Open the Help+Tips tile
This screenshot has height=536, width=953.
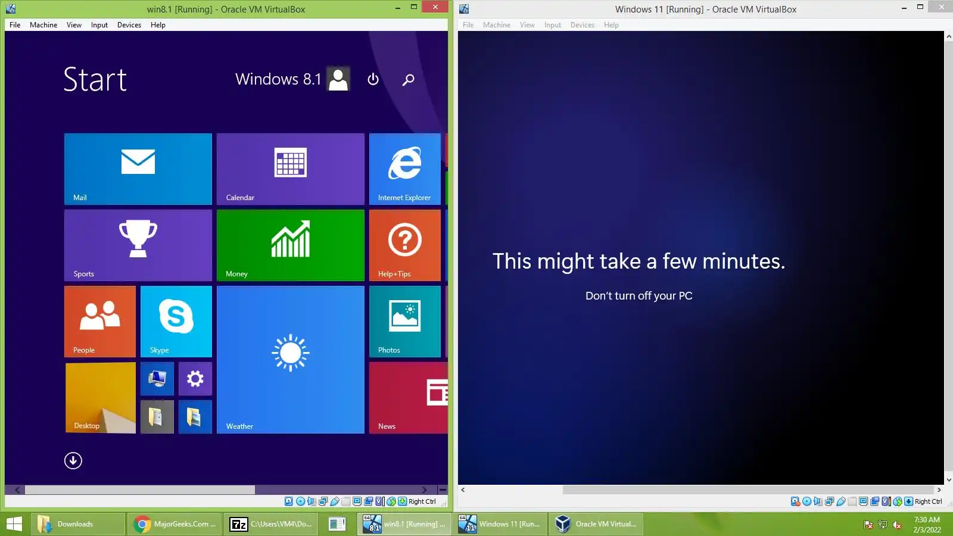coord(405,245)
